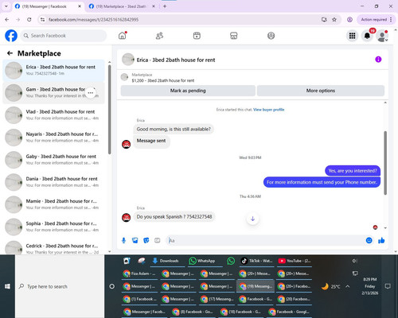Open Vlad's conversation in the list
Screen dimensions: 398x318
[x=54, y=115]
